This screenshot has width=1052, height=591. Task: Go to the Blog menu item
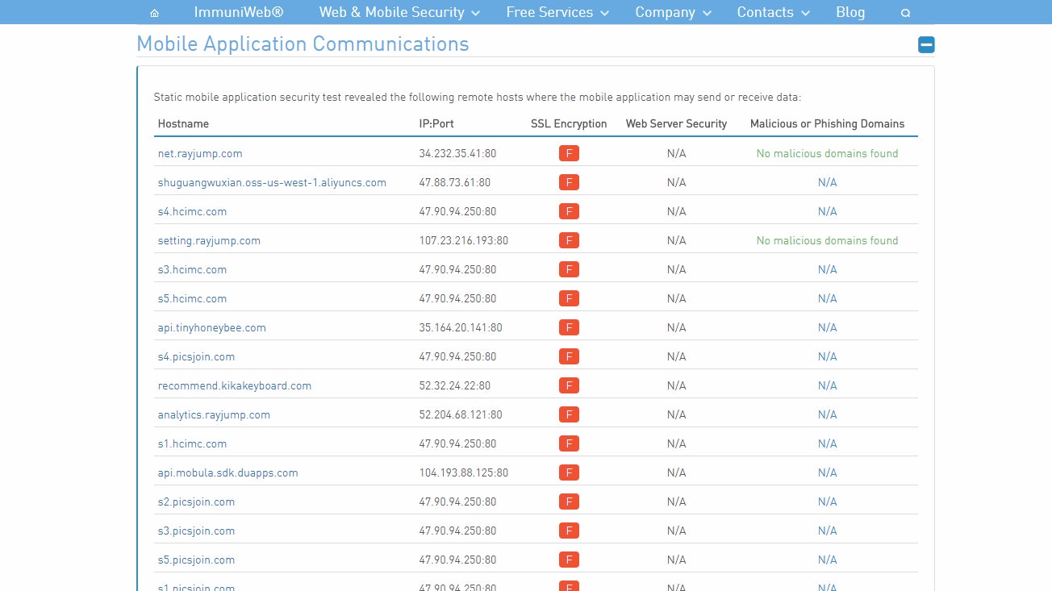click(x=850, y=12)
